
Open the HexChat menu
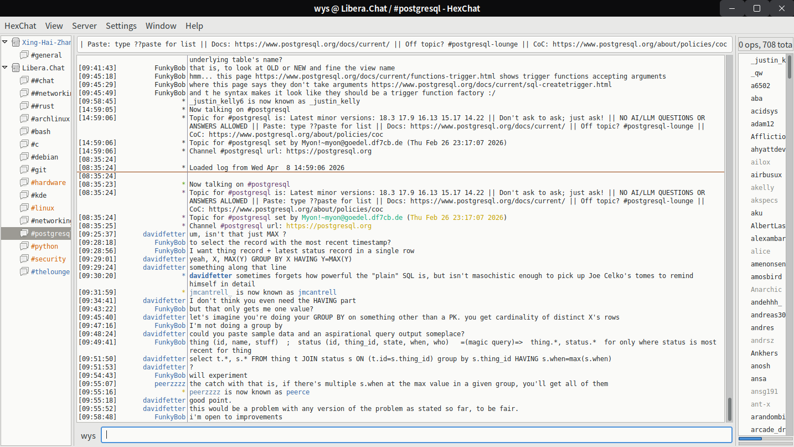[20, 26]
